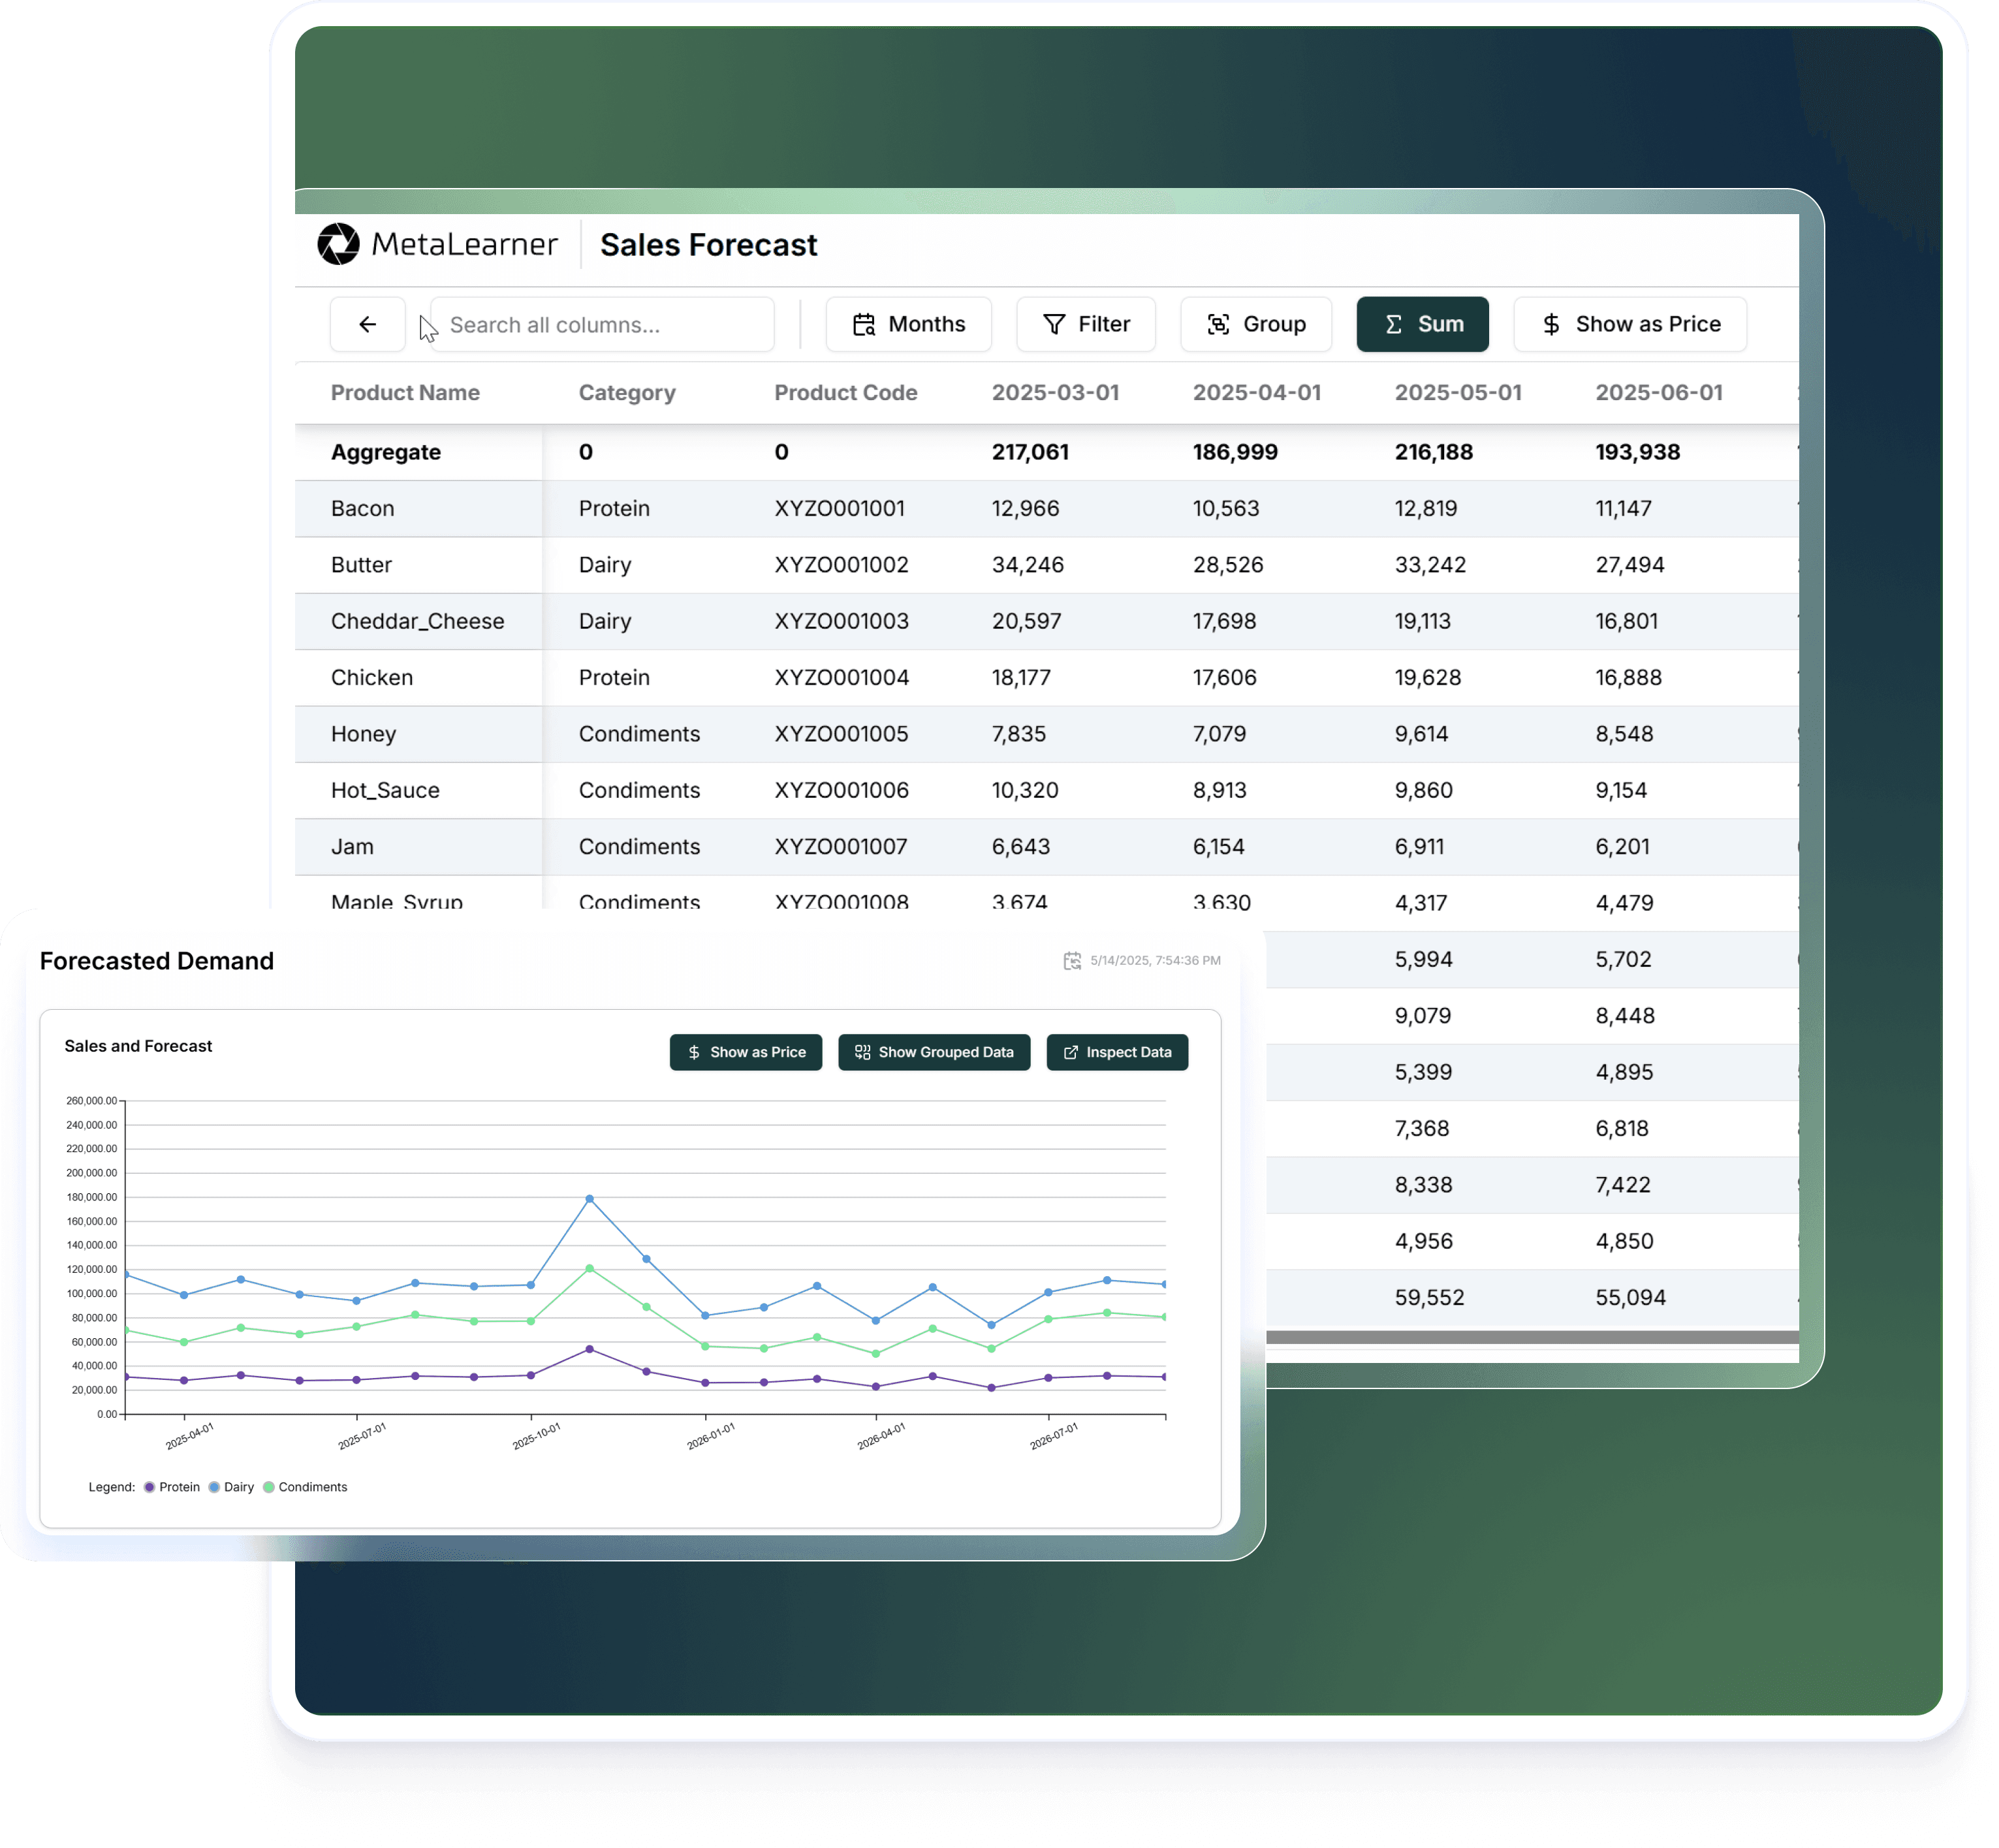1999x1848 pixels.
Task: Toggle Dairy series blue legend dot
Action: point(214,1487)
